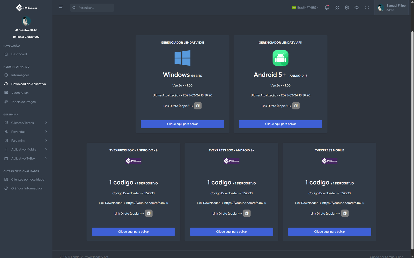The width and height of the screenshot is (414, 258).
Task: Click the page vertical scrollbar
Action: coord(412,141)
